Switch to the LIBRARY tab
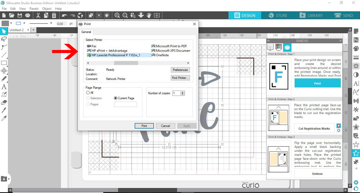 click(311, 15)
